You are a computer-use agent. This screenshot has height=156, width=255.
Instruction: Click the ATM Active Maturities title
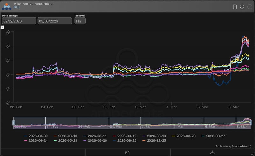[33, 4]
